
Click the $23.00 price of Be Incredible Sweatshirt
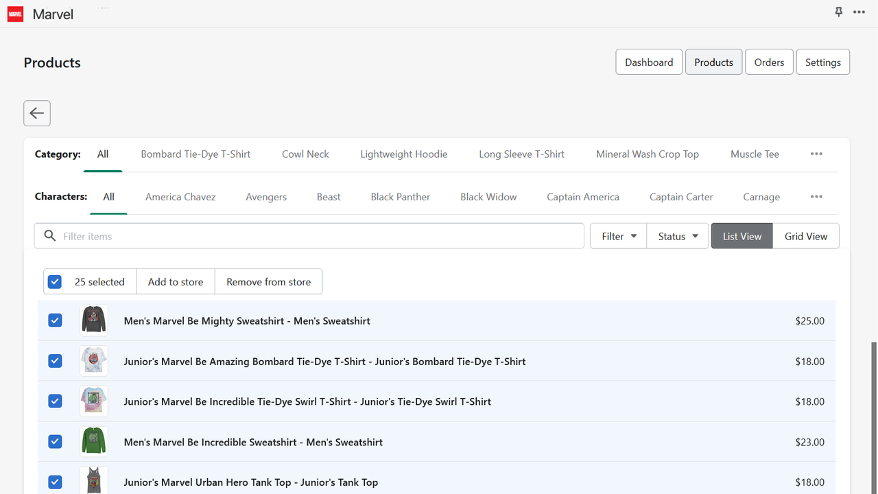810,442
